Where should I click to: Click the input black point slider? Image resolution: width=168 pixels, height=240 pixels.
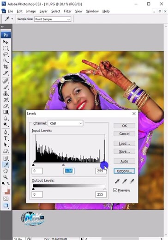pyautogui.click(x=33, y=165)
